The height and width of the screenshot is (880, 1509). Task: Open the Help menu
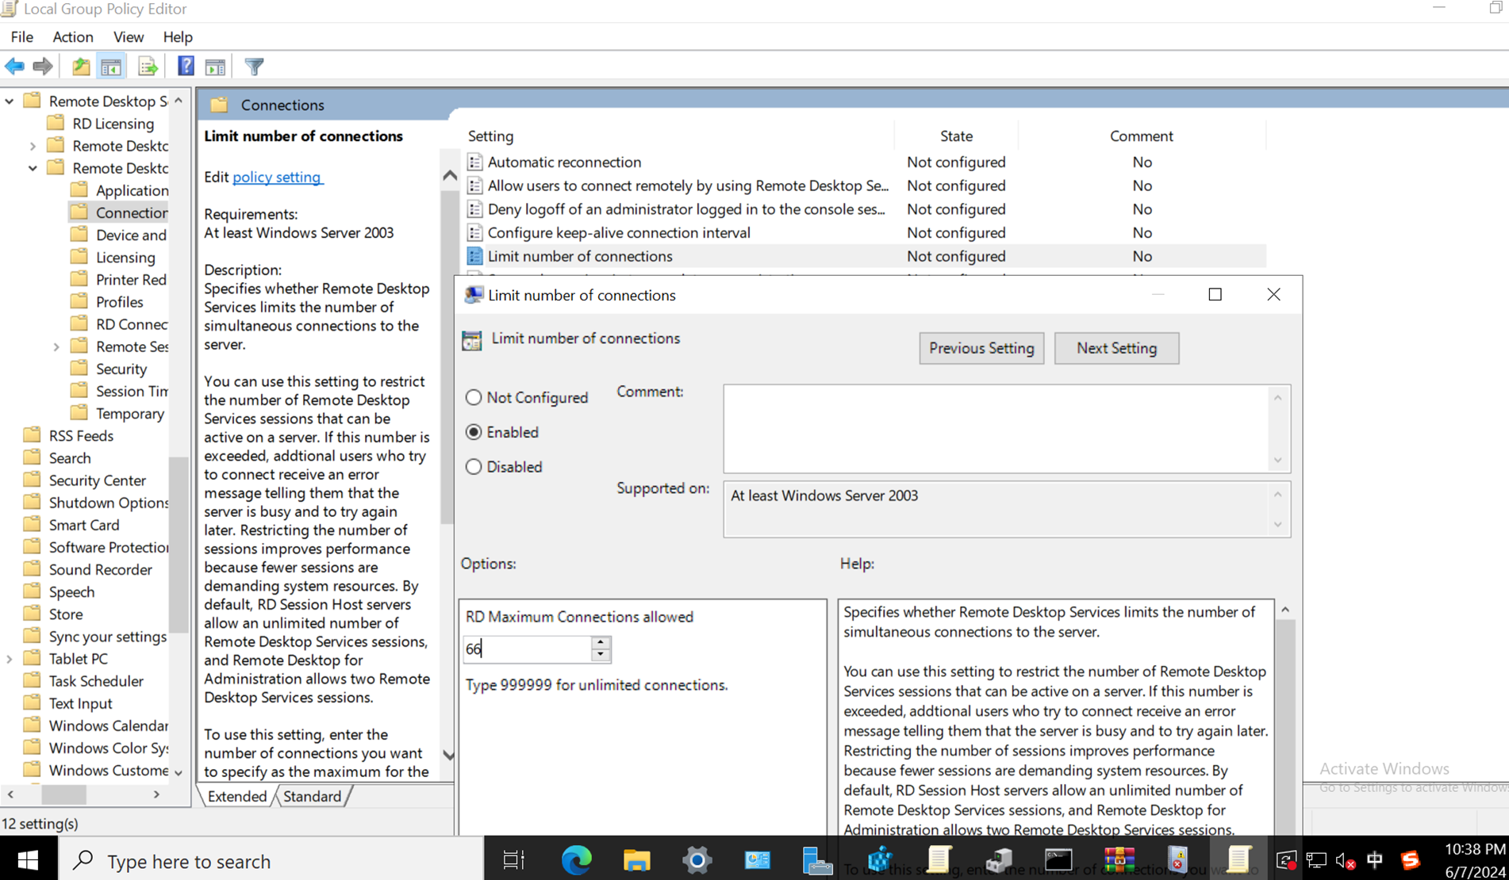(x=178, y=37)
